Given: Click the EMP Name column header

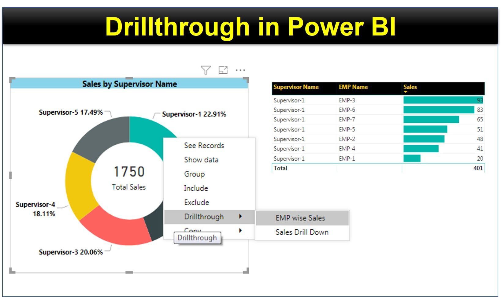Looking at the screenshot, I should (x=353, y=87).
